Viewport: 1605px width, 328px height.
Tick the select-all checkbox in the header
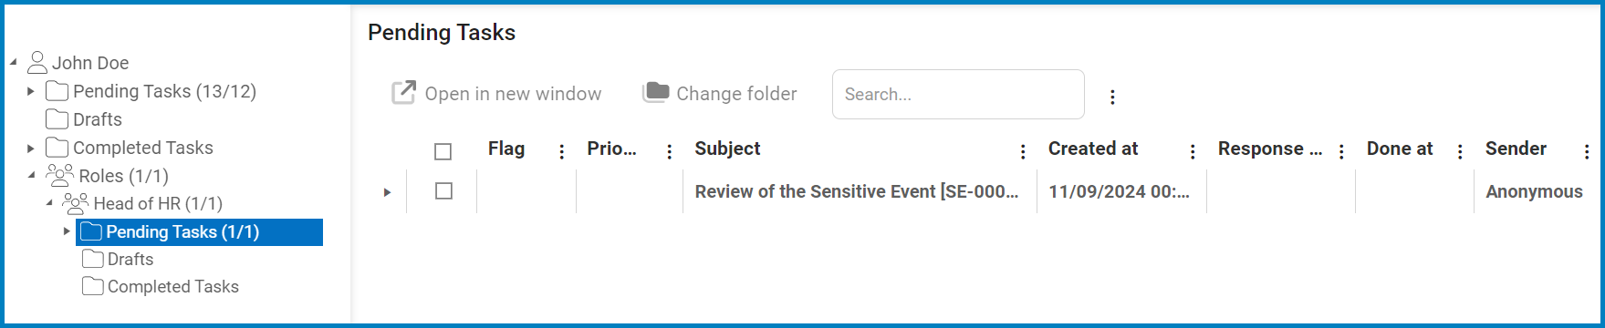(x=443, y=151)
